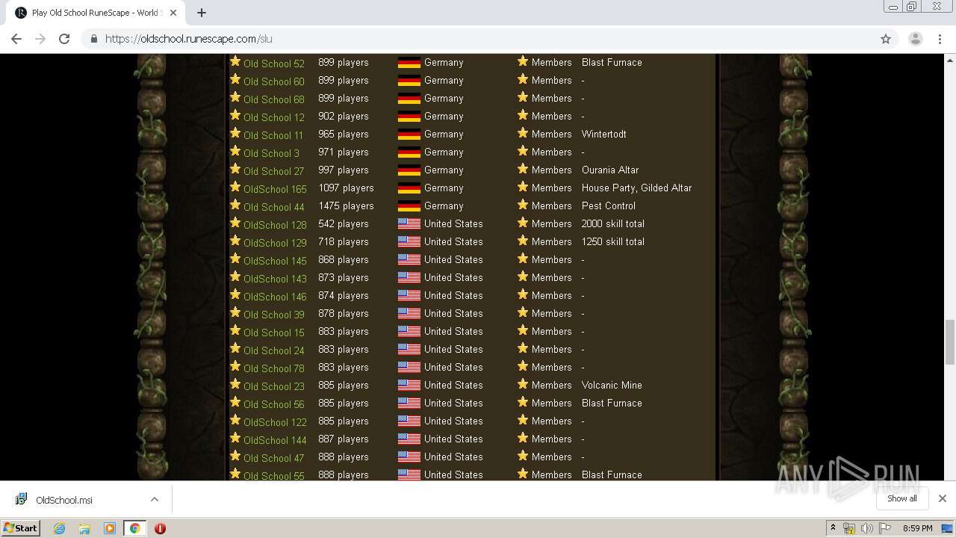The height and width of the screenshot is (538, 956).
Task: Open the downloaded OldSchool.msi file
Action: [x=63, y=500]
